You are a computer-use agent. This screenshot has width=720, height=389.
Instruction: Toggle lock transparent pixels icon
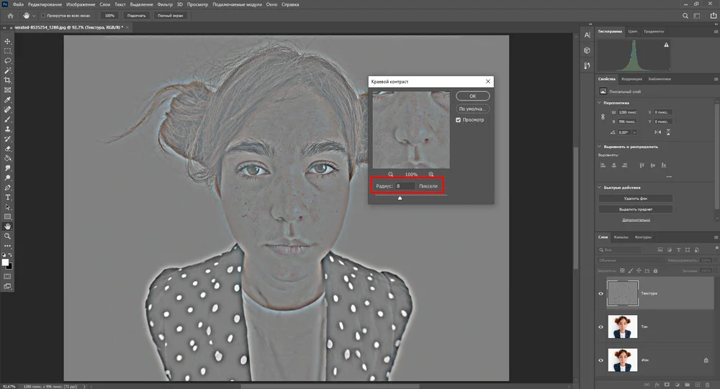point(622,270)
